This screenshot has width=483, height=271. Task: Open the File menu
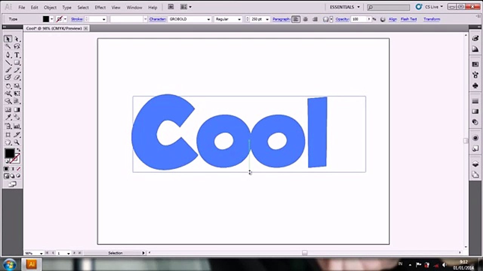click(x=22, y=8)
